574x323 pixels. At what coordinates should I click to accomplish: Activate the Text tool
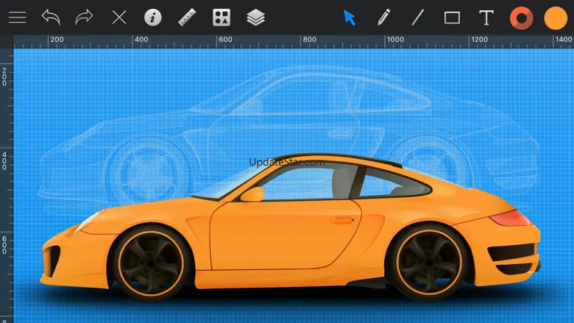(x=486, y=18)
